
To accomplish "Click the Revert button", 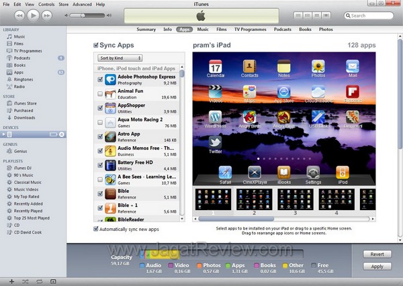I will tap(377, 254).
